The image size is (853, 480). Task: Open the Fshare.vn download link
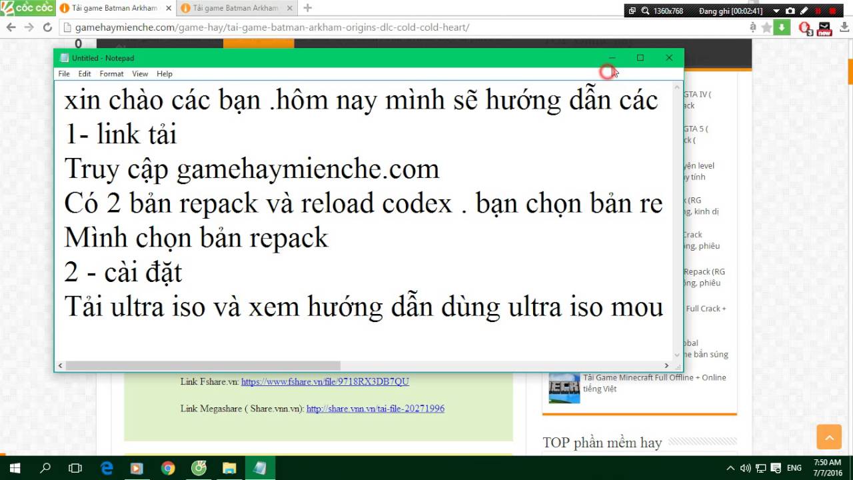pyautogui.click(x=325, y=382)
